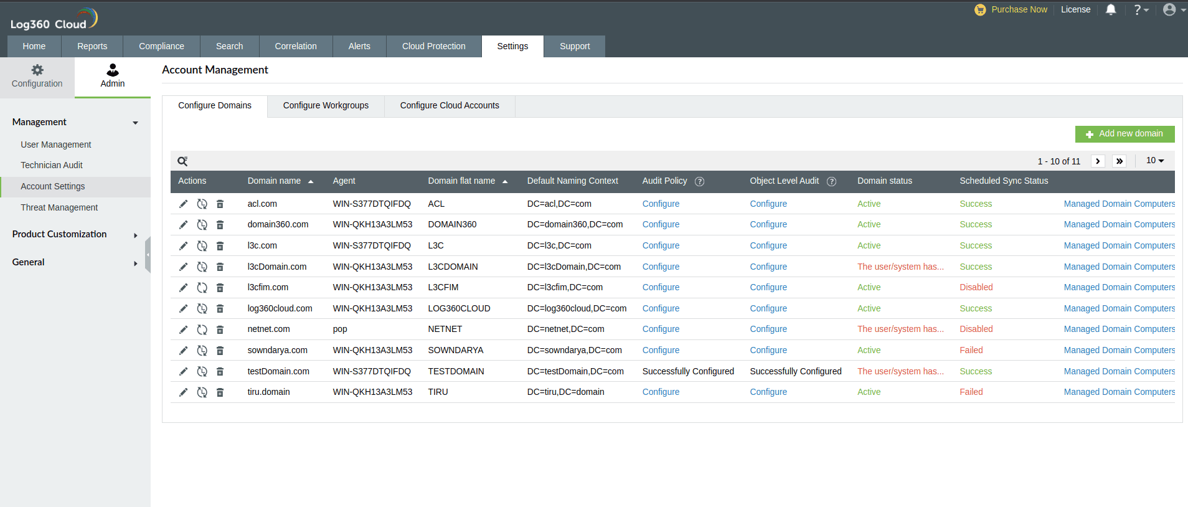Click the Object Level Audit help icon
Image resolution: width=1188 pixels, height=507 pixels.
pos(831,182)
